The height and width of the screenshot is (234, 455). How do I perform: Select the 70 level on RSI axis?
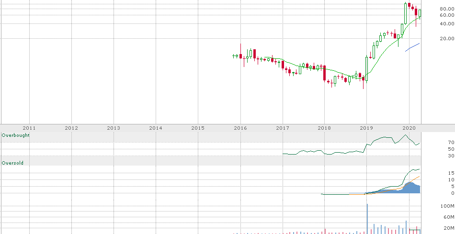[x=451, y=143]
